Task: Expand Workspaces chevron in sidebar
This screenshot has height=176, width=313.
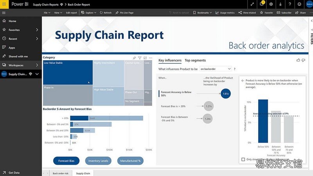Action: coord(37,65)
